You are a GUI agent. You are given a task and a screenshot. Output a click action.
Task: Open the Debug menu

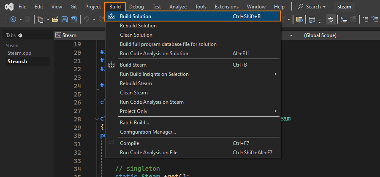(136, 7)
